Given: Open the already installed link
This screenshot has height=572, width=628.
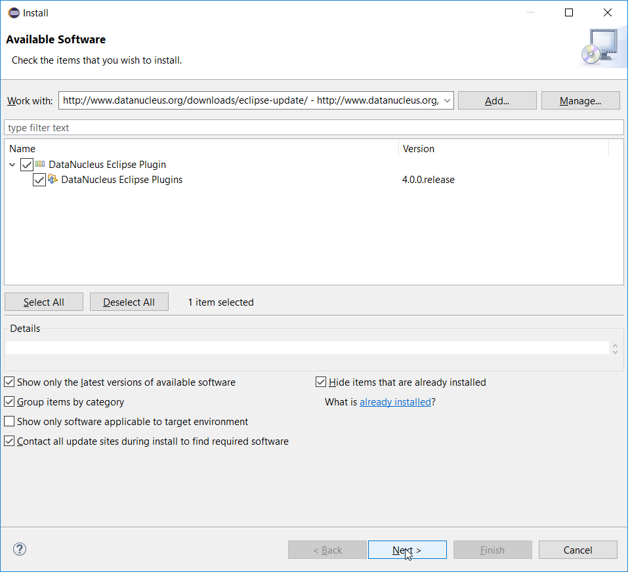Looking at the screenshot, I should pyautogui.click(x=395, y=402).
